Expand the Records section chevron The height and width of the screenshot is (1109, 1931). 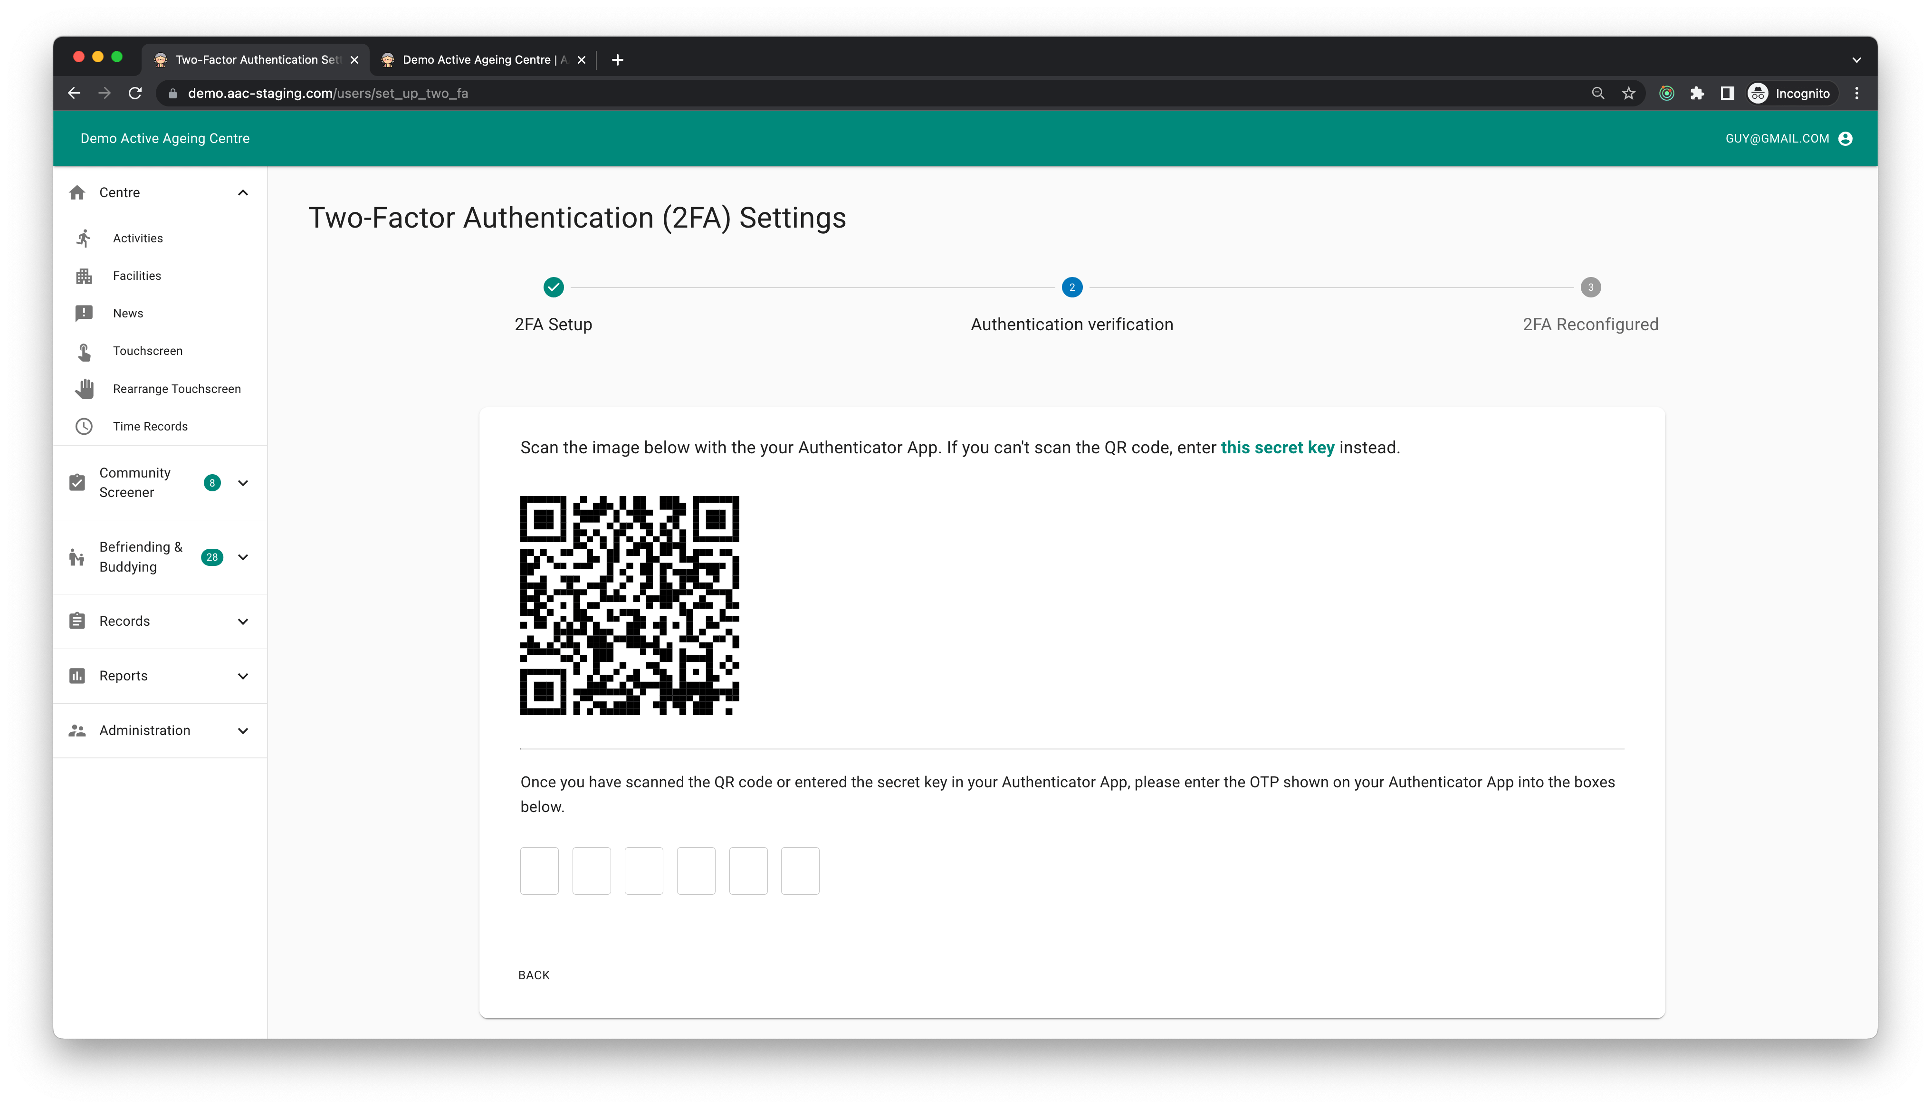pyautogui.click(x=243, y=621)
